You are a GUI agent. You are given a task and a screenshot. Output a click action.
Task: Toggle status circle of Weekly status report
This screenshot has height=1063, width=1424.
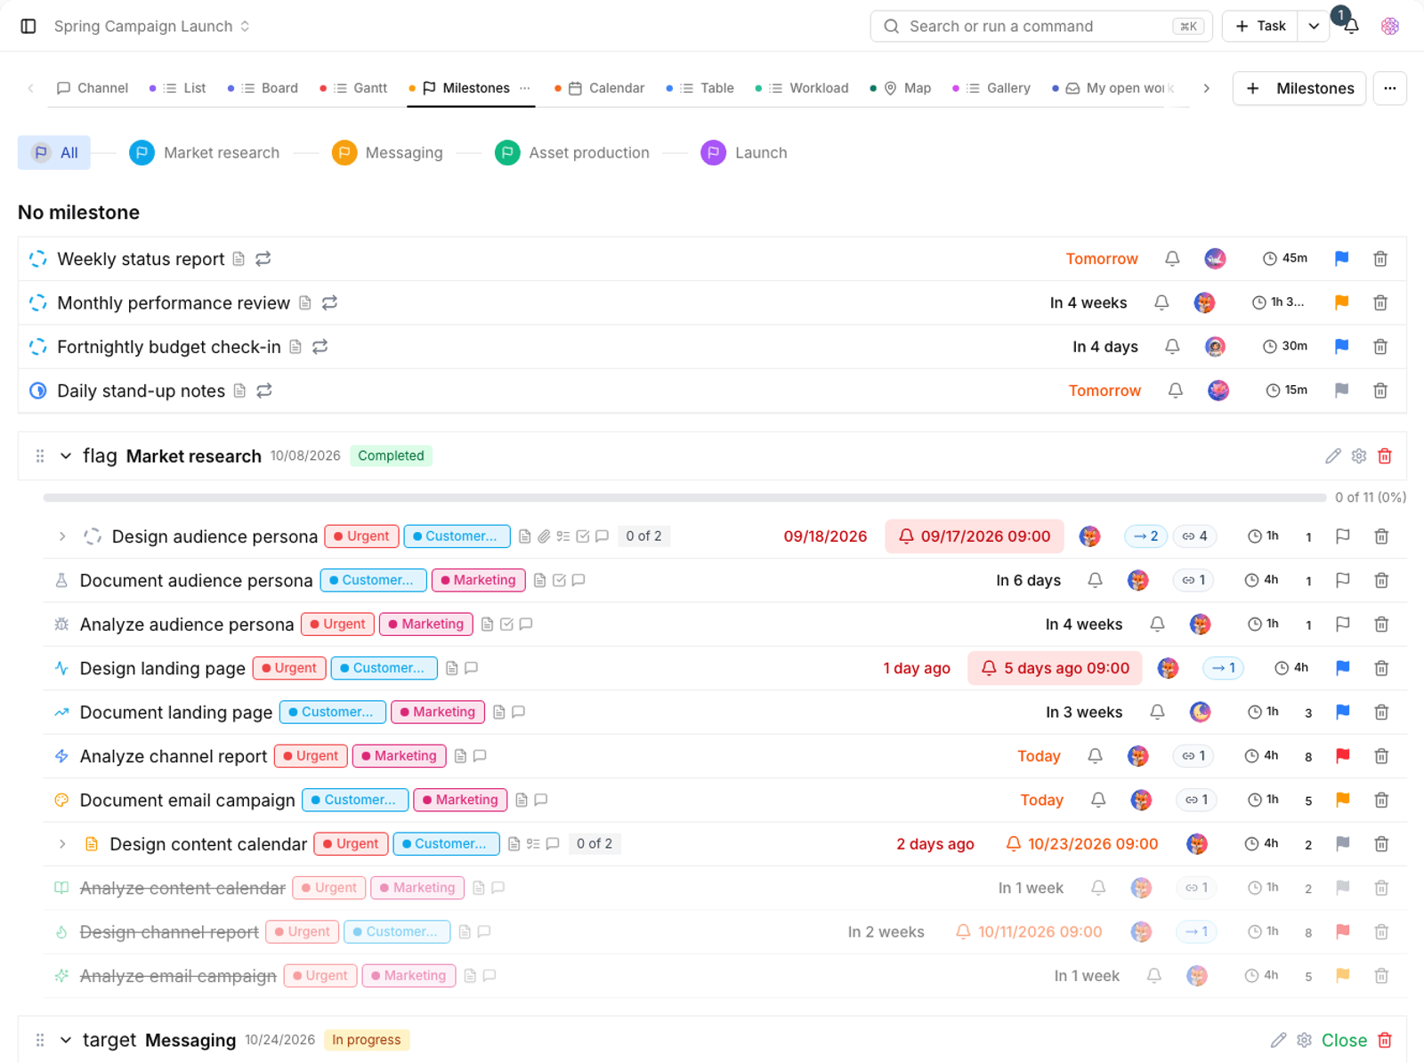coord(37,259)
